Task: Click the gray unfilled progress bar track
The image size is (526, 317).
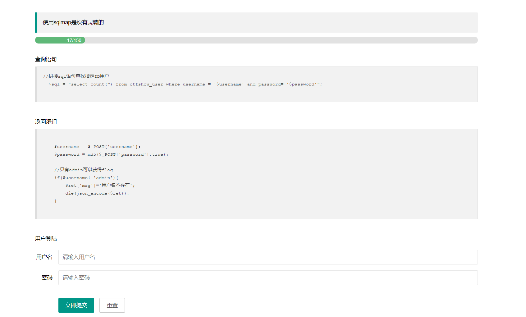Action: click(281, 40)
